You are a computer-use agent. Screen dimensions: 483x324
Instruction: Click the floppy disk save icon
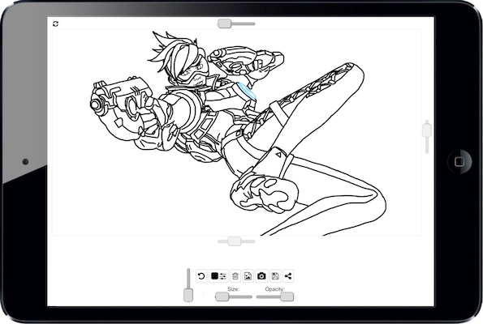tap(275, 276)
